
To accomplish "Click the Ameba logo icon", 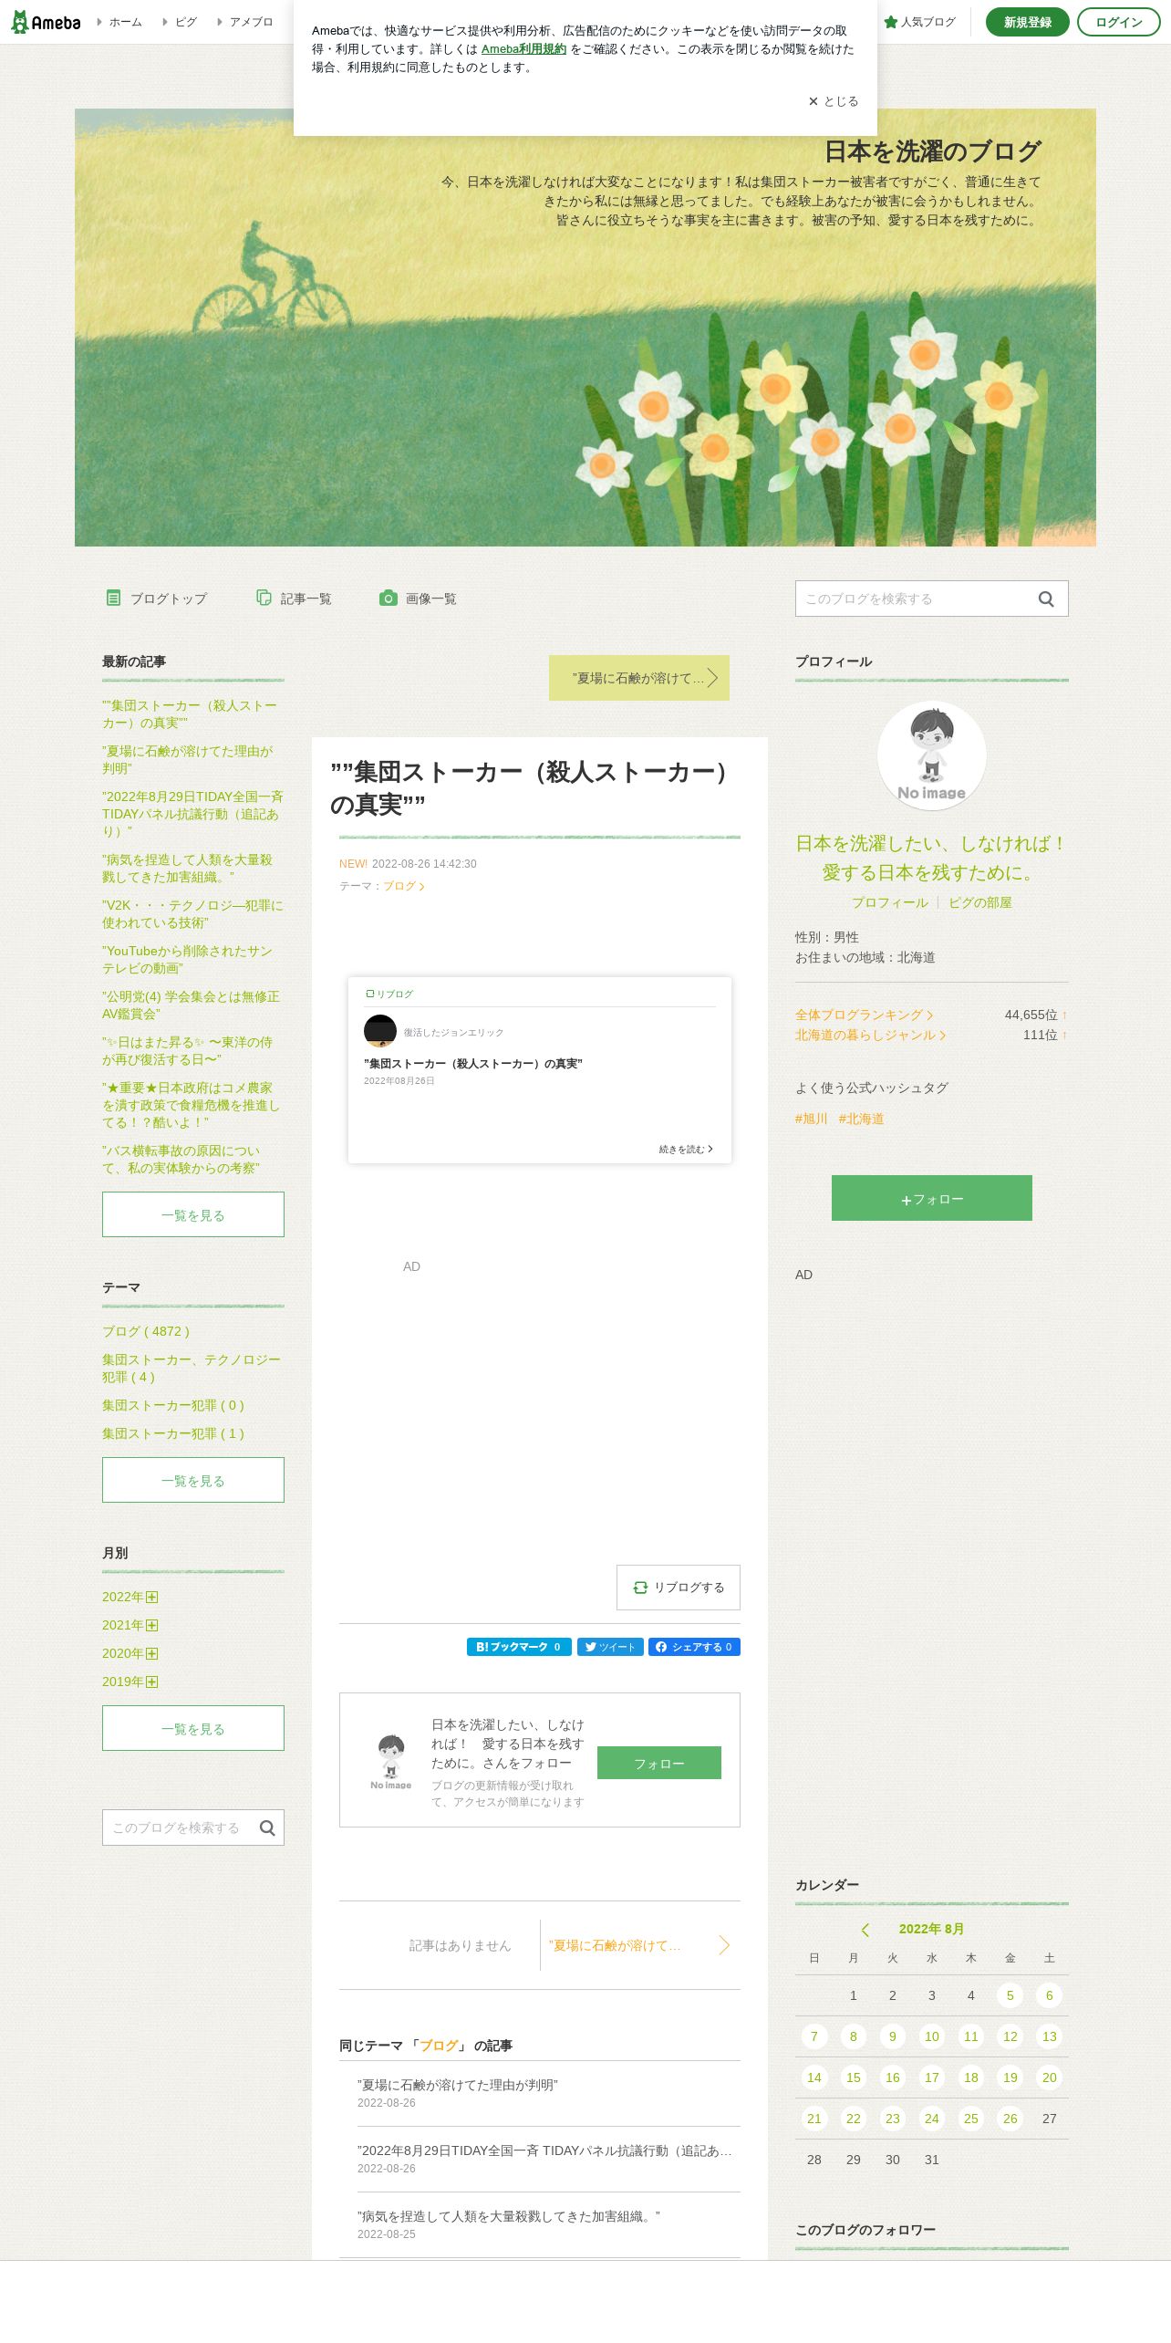I will coord(46,22).
